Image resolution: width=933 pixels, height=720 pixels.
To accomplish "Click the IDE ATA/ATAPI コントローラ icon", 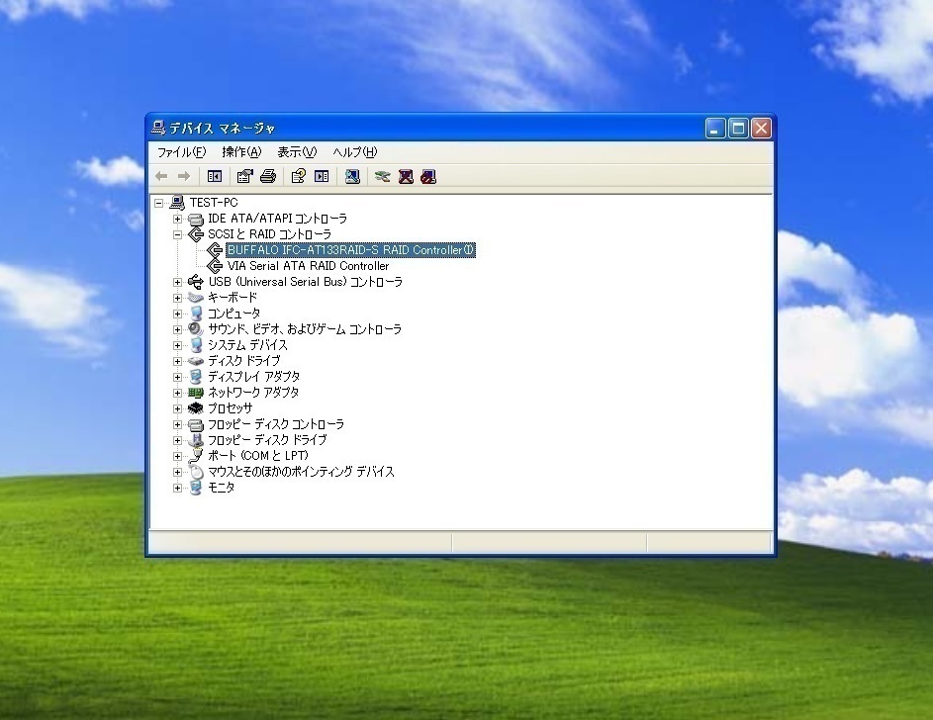I will tap(196, 219).
